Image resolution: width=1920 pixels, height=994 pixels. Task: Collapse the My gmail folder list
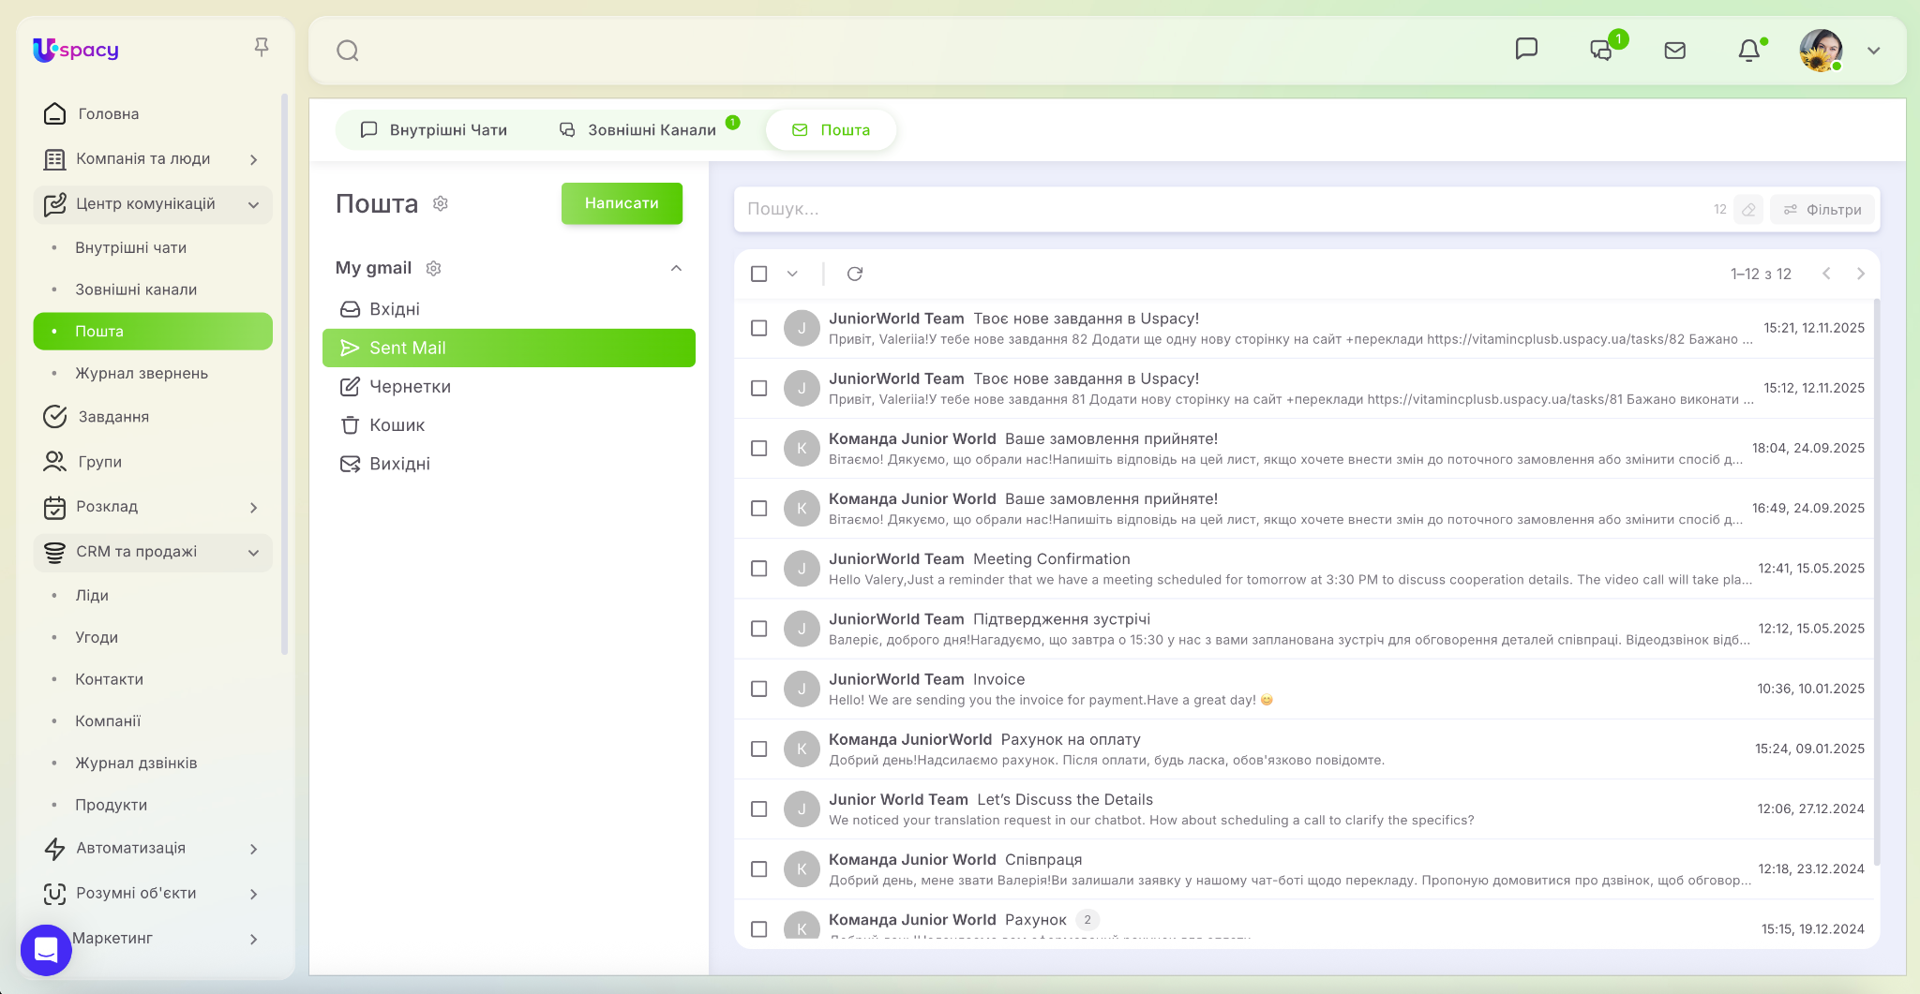click(676, 268)
